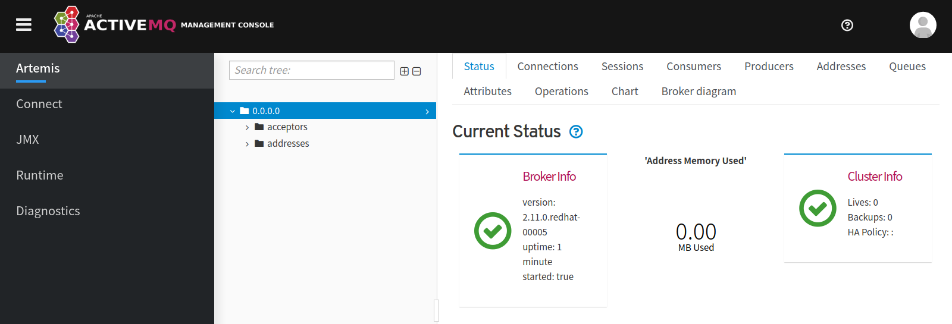This screenshot has width=952, height=324.
Task: Click the started: true text
Action: [548, 277]
